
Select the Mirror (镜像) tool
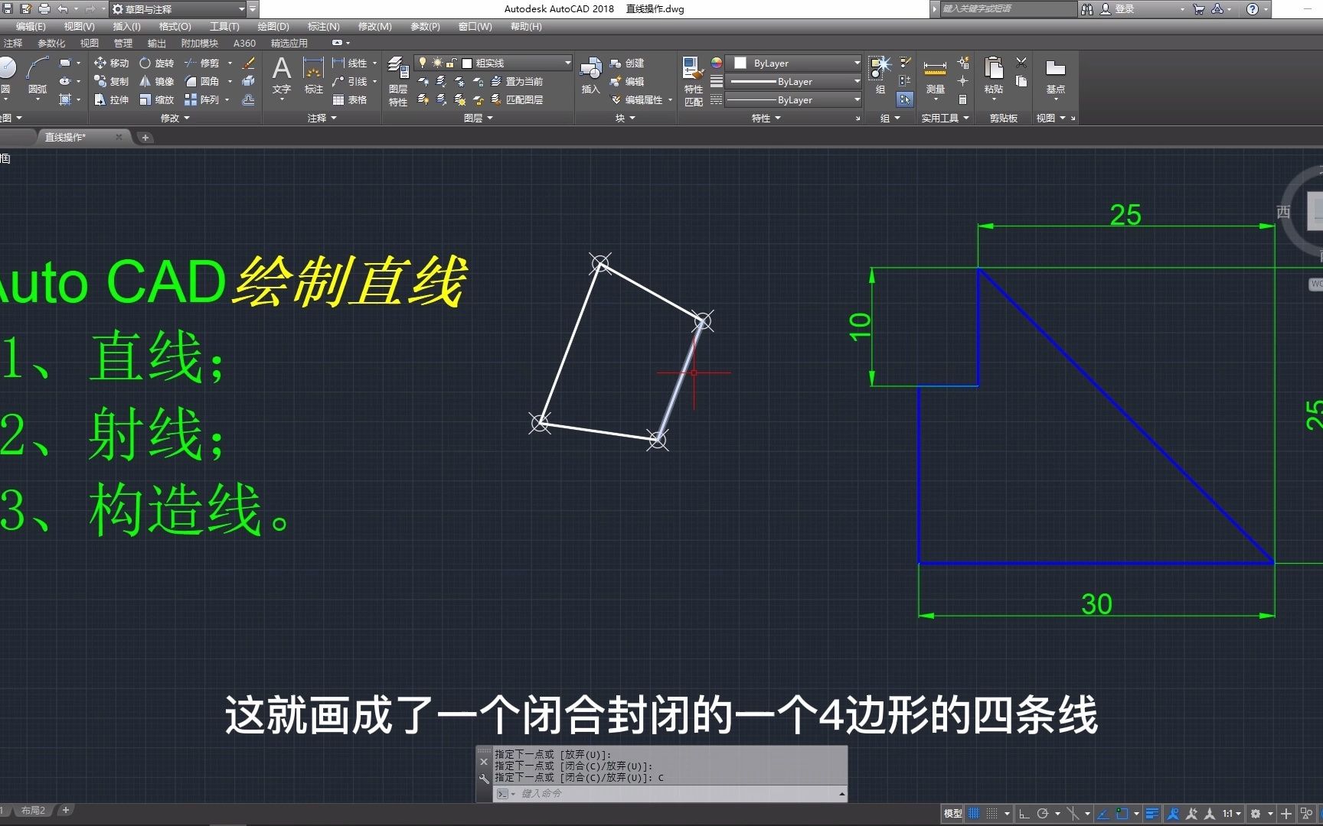[x=156, y=81]
